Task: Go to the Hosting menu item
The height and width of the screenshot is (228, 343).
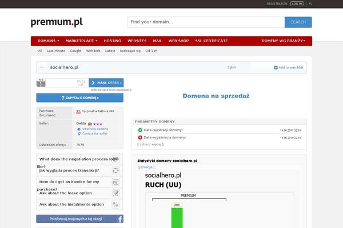Action: coord(113,41)
